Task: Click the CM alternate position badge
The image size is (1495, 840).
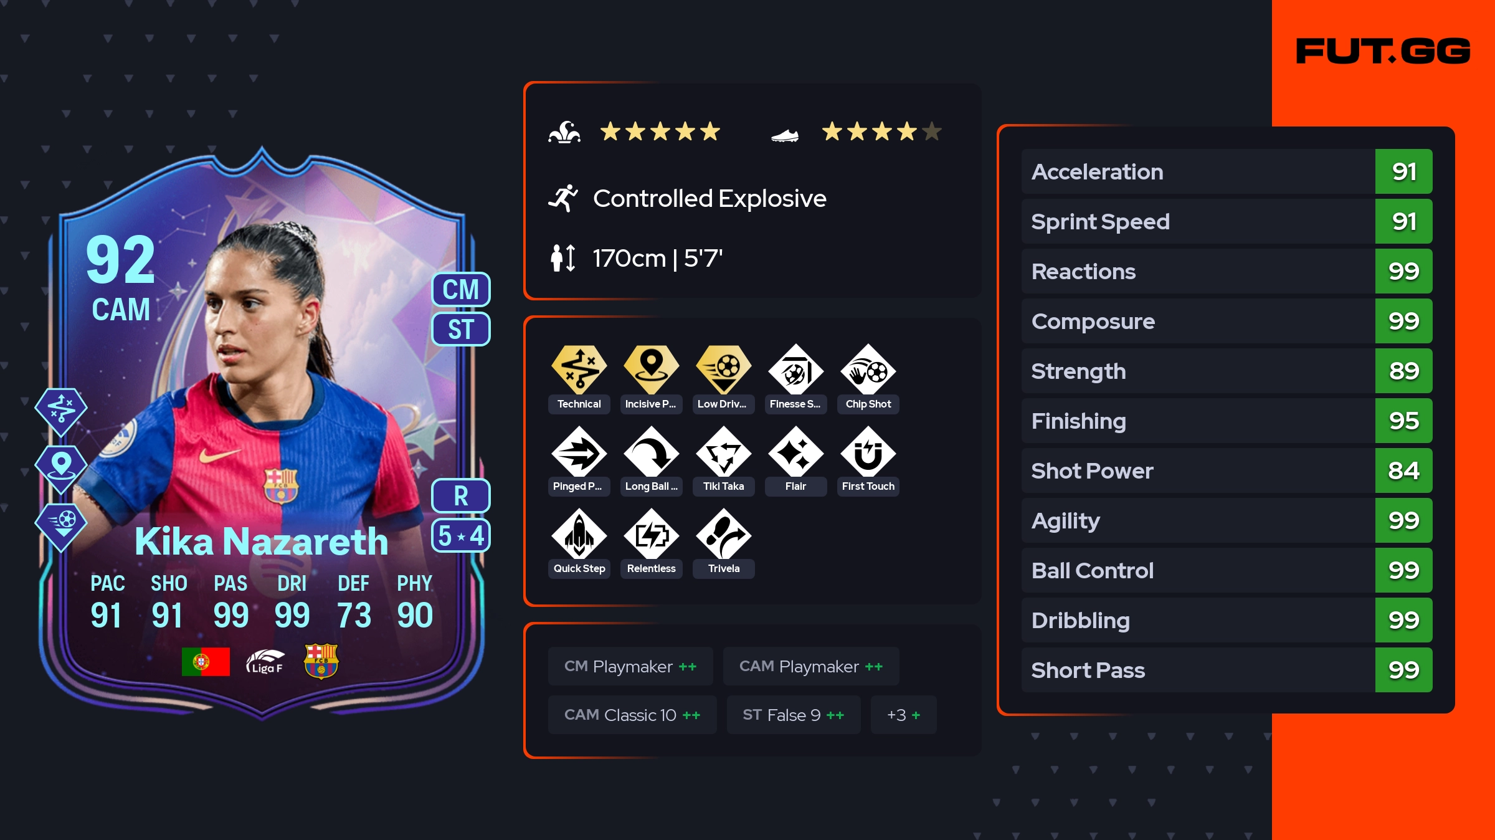Action: (x=461, y=290)
